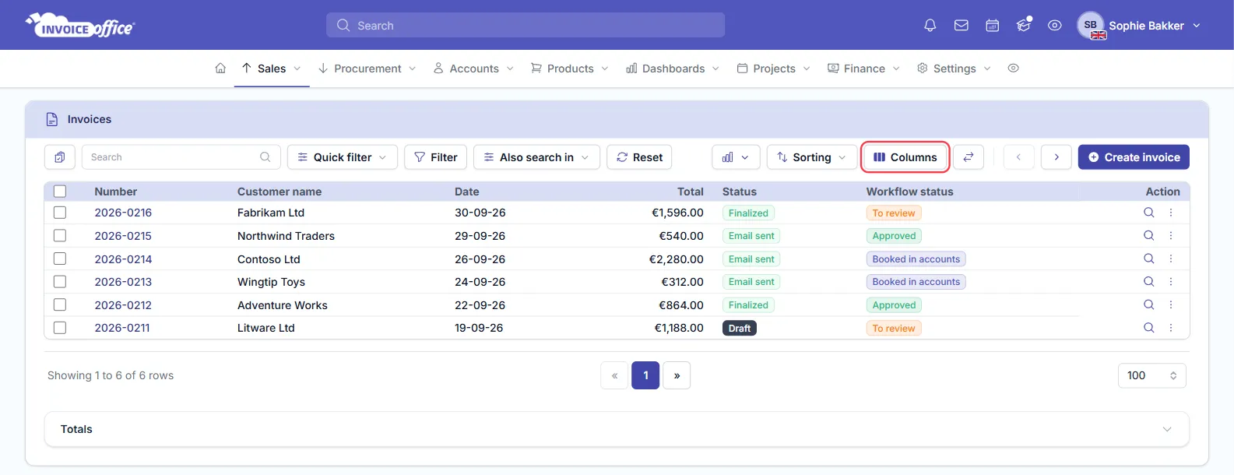The width and height of the screenshot is (1234, 475).
Task: Click the copy icon beside the search box
Action: pos(60,157)
